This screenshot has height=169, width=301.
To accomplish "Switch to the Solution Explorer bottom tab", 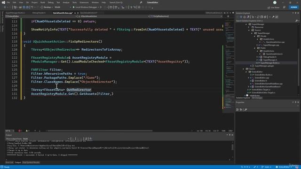I will click(243, 98).
